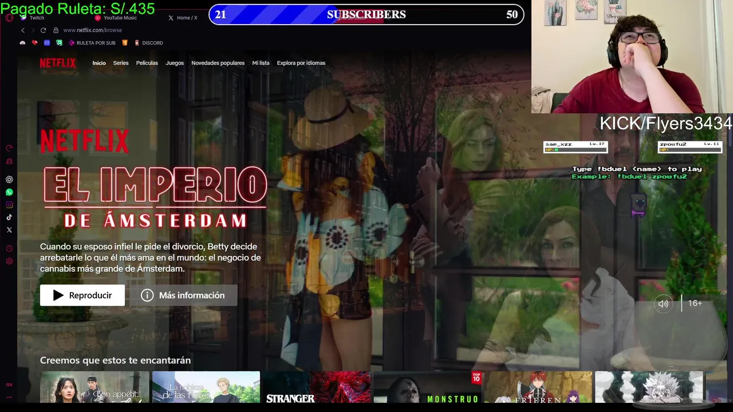This screenshot has height=412, width=733.
Task: Click the subscribers goal progress bar
Action: click(366, 15)
